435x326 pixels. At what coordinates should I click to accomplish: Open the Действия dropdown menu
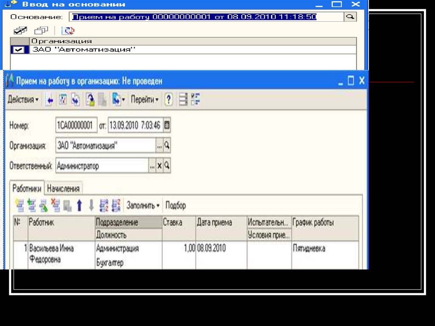(23, 100)
